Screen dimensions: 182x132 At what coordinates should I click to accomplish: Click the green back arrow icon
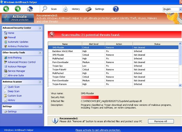[x=6, y=9]
